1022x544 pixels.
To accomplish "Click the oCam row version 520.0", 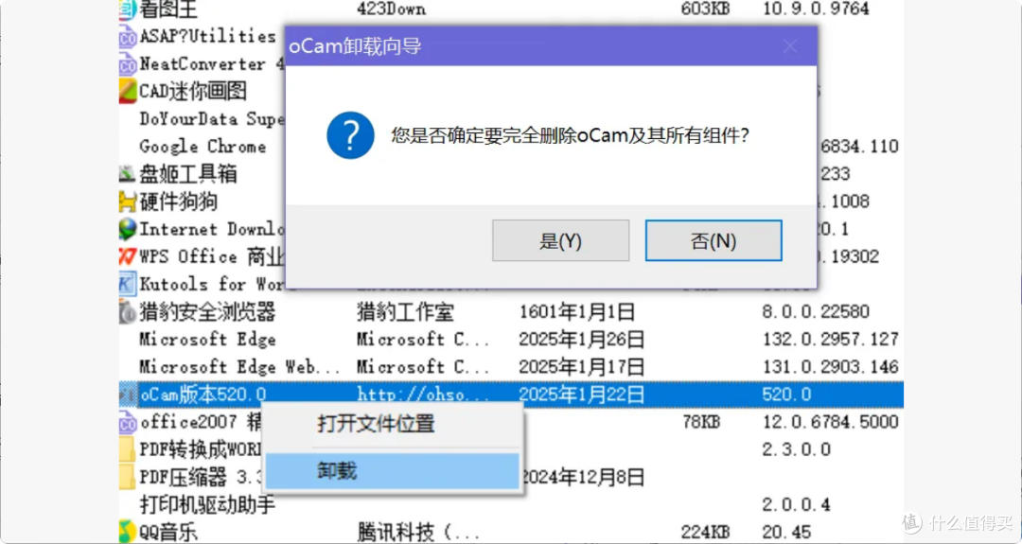I will point(786,395).
